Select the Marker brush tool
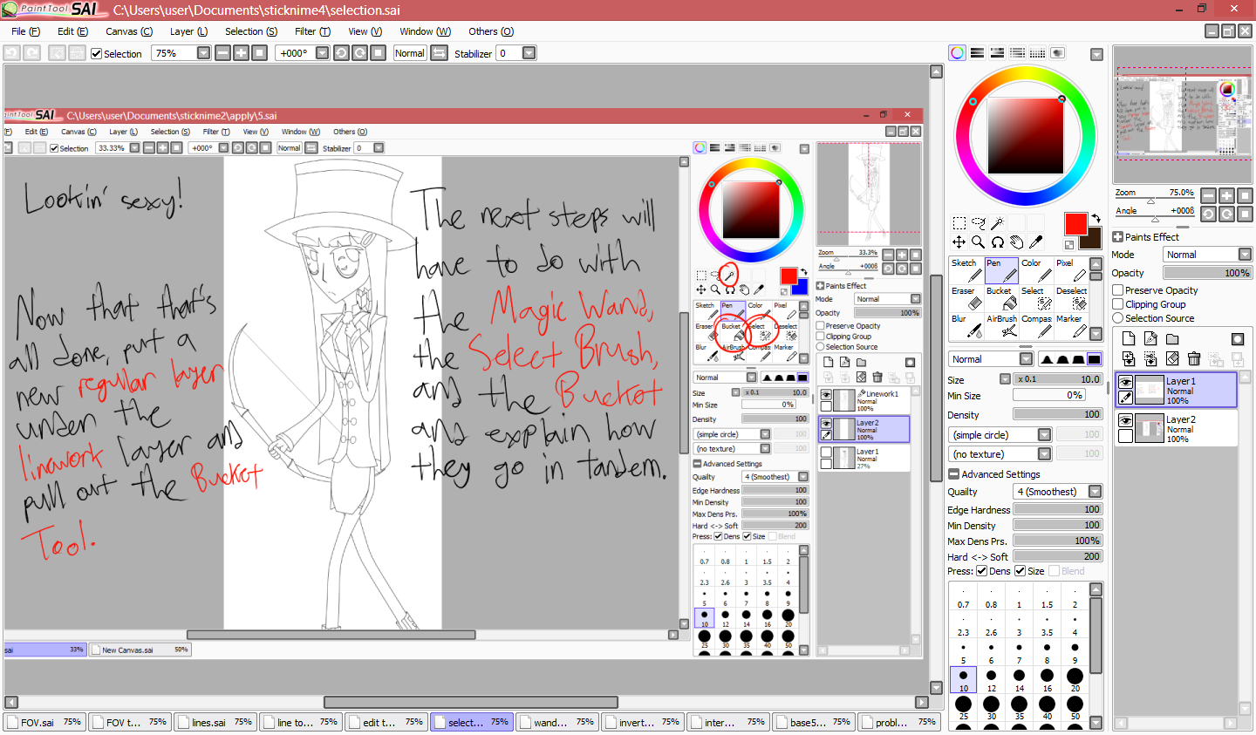The width and height of the screenshot is (1256, 735). 1071,327
